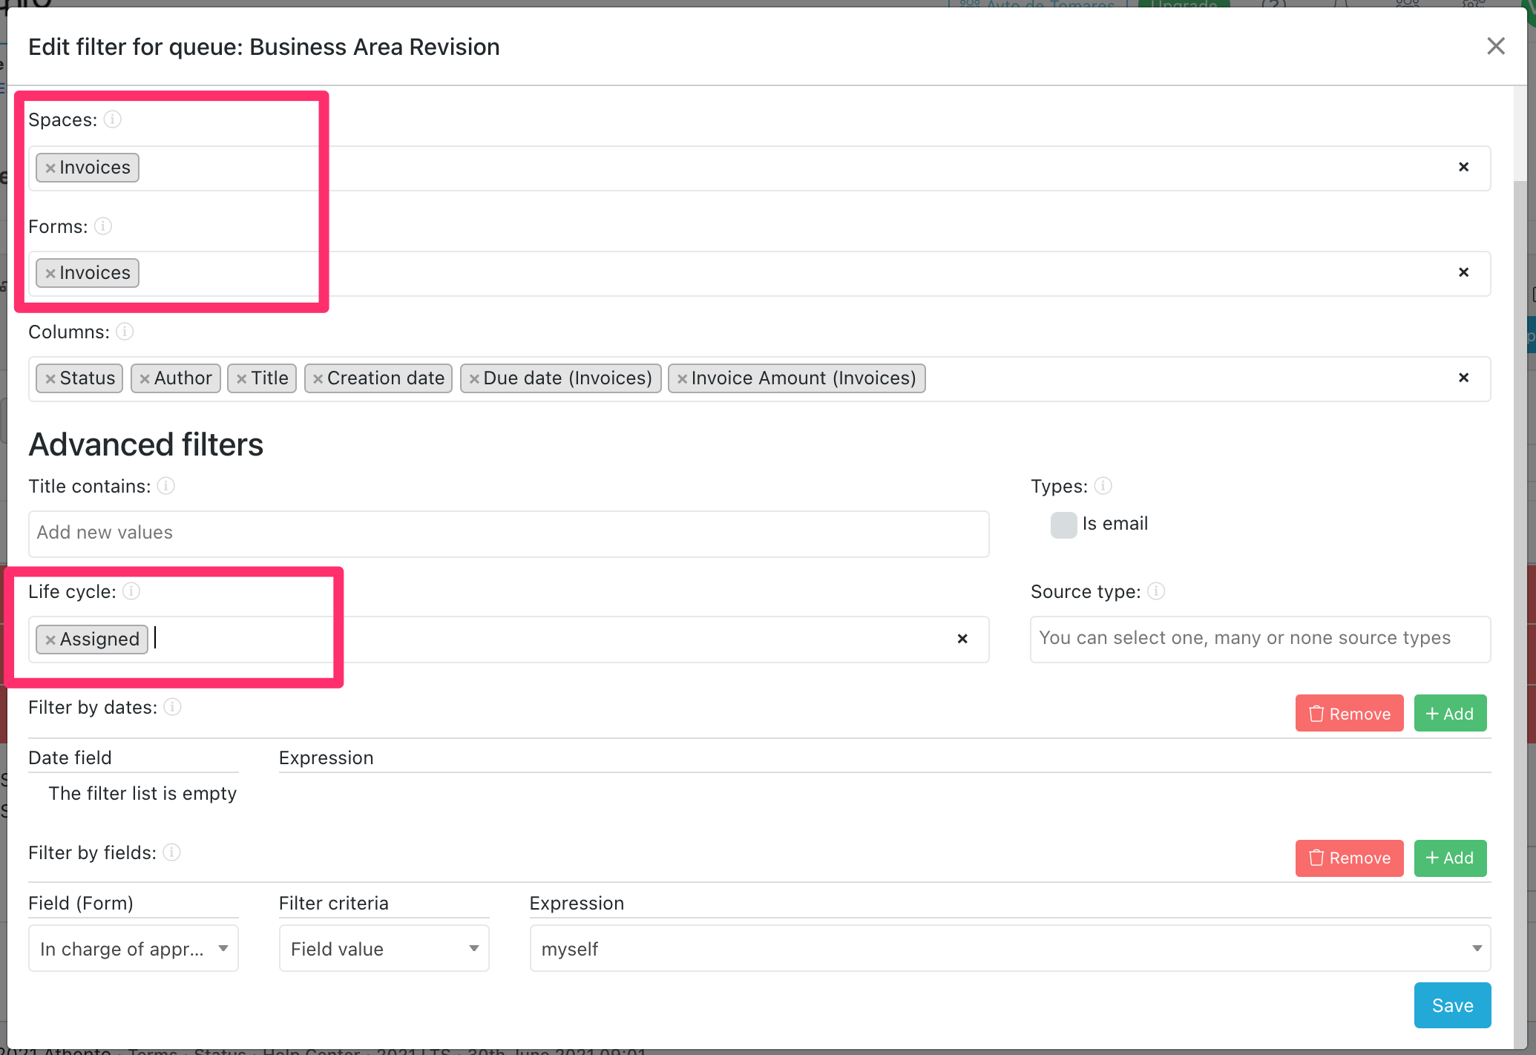Remove the Status column tag
The height and width of the screenshot is (1055, 1536).
(x=49, y=378)
